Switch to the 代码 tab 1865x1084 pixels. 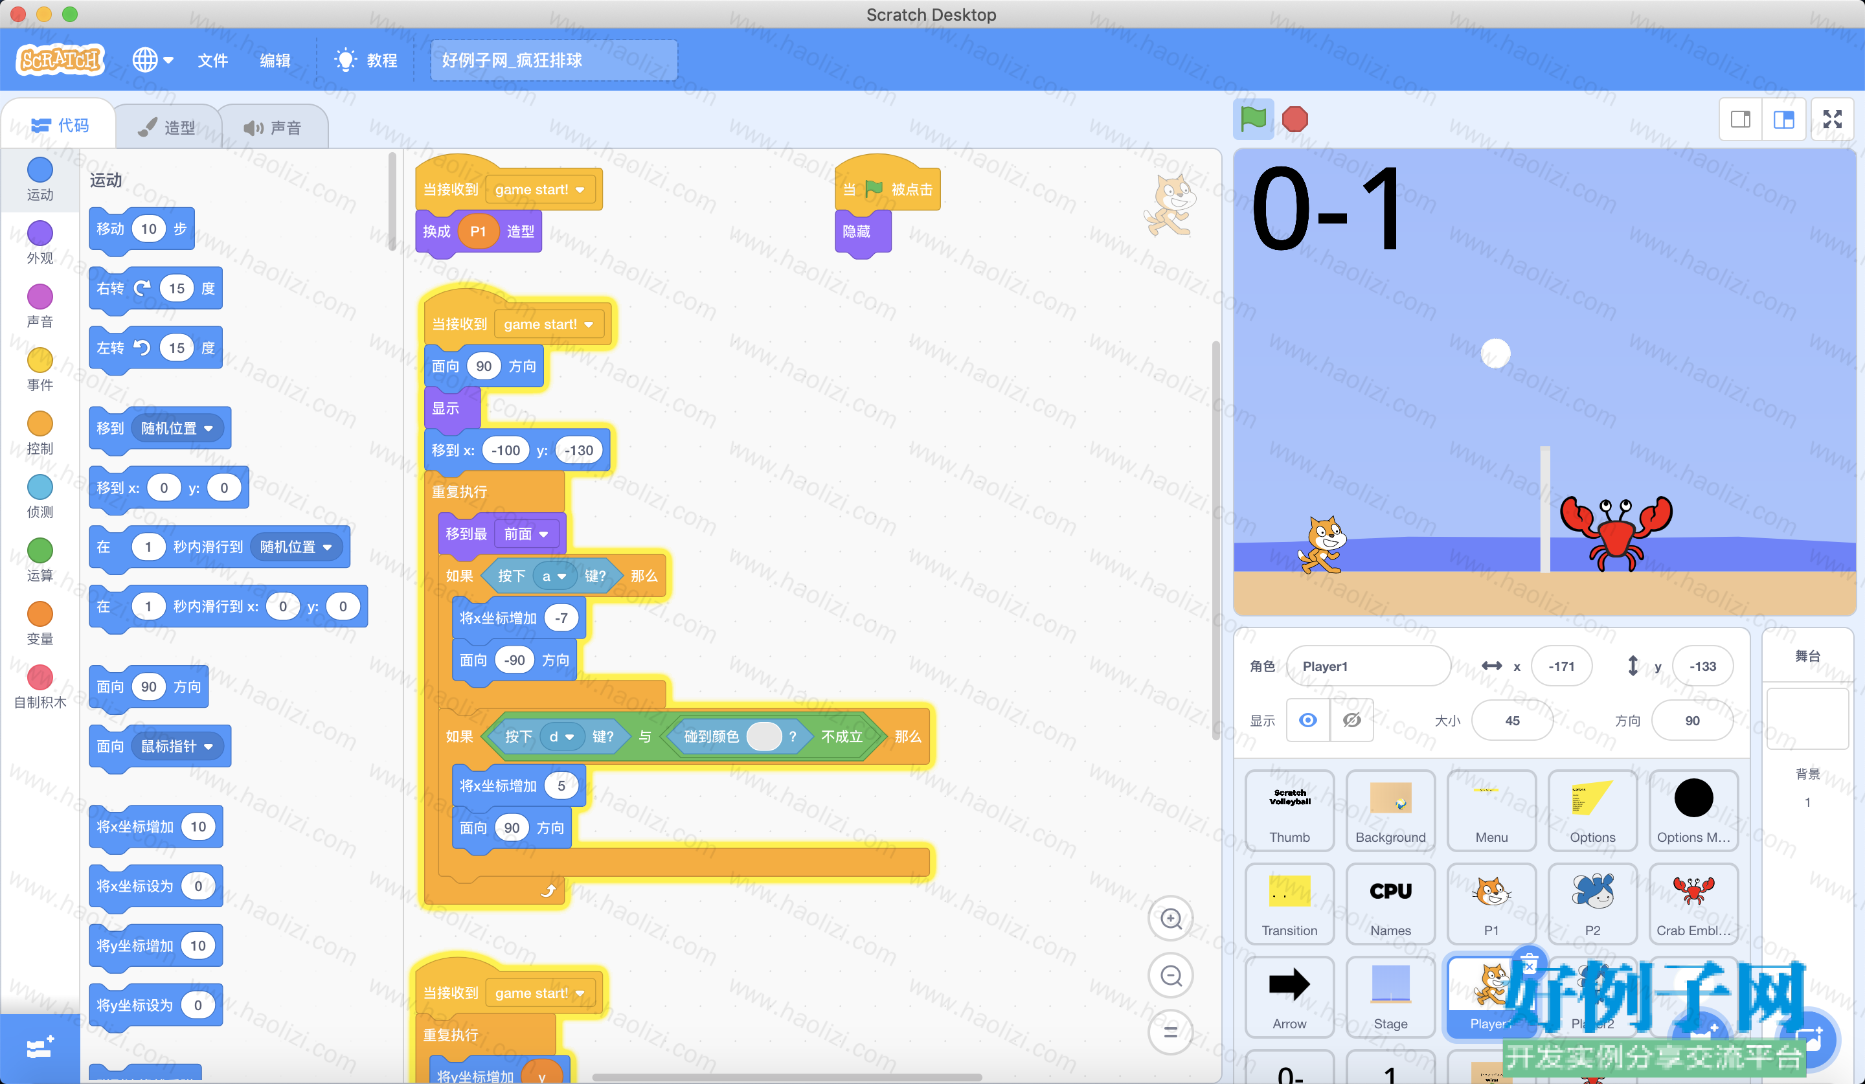(x=59, y=126)
